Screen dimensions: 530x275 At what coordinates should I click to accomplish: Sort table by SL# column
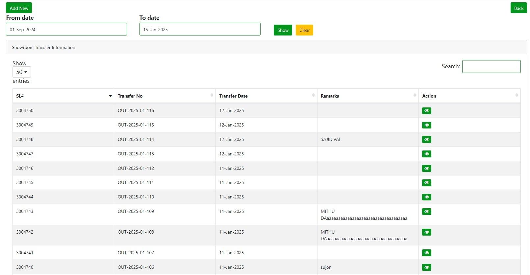click(x=63, y=96)
